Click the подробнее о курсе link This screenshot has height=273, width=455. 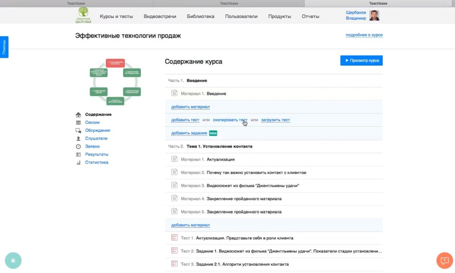pos(364,35)
